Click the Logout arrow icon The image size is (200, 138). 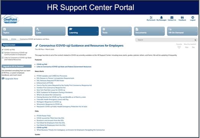[x=193, y=17]
